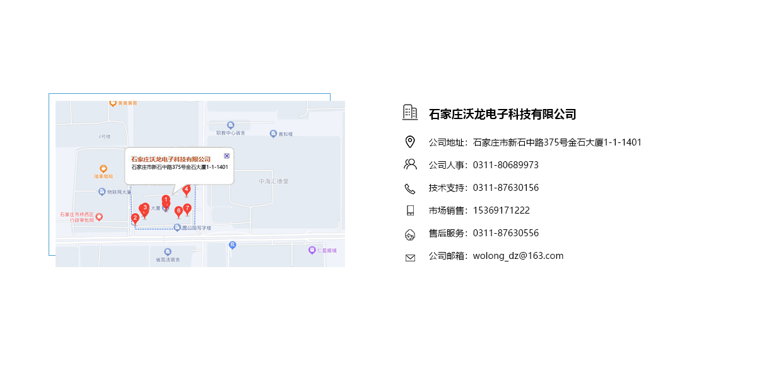Click the telephone icon beside 技术支持
Viewport: 757px width, 378px height.
click(x=411, y=186)
